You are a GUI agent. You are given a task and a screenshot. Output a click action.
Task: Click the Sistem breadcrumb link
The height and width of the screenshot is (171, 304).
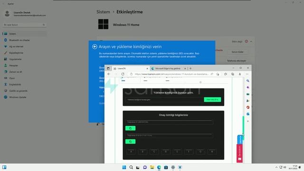tap(103, 12)
